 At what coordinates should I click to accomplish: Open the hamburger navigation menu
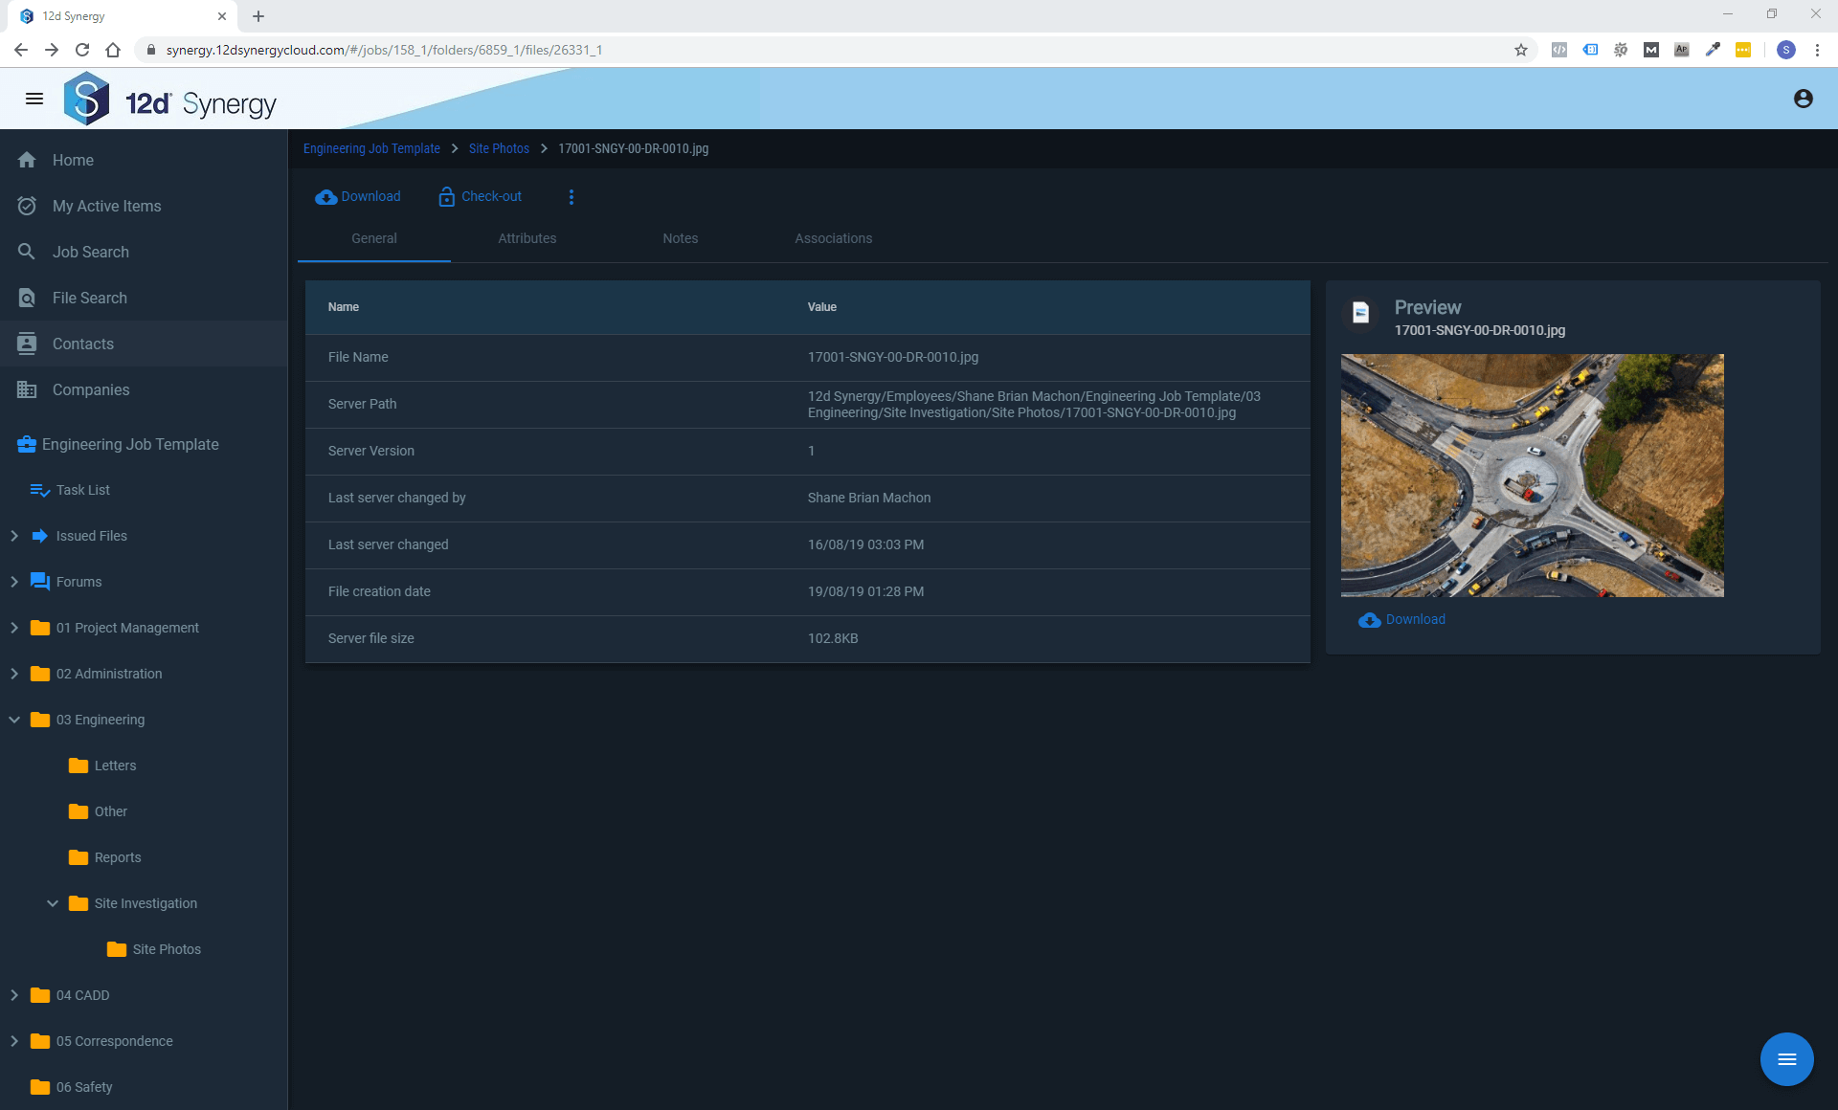pos(34,99)
